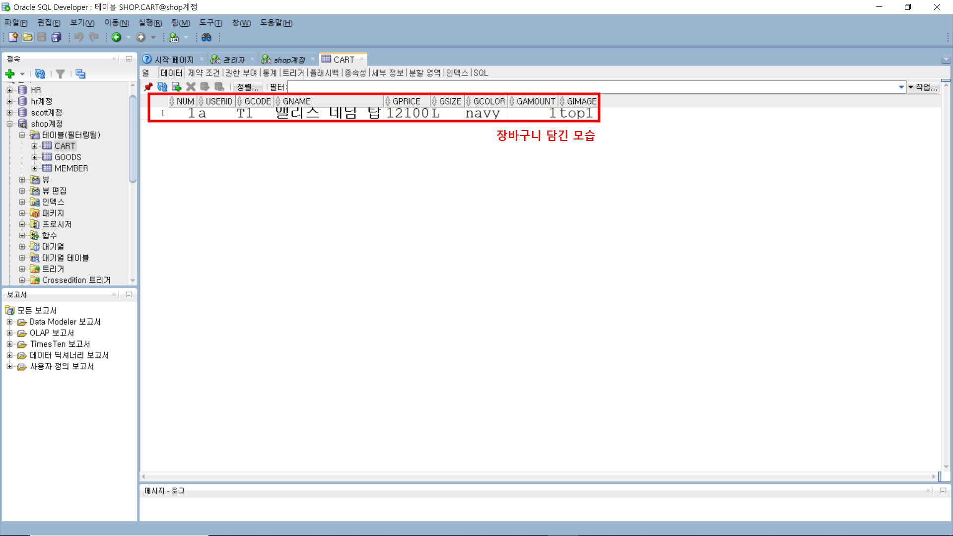Expand the Data Modeler 보고서 folder
The image size is (953, 536).
[x=9, y=322]
